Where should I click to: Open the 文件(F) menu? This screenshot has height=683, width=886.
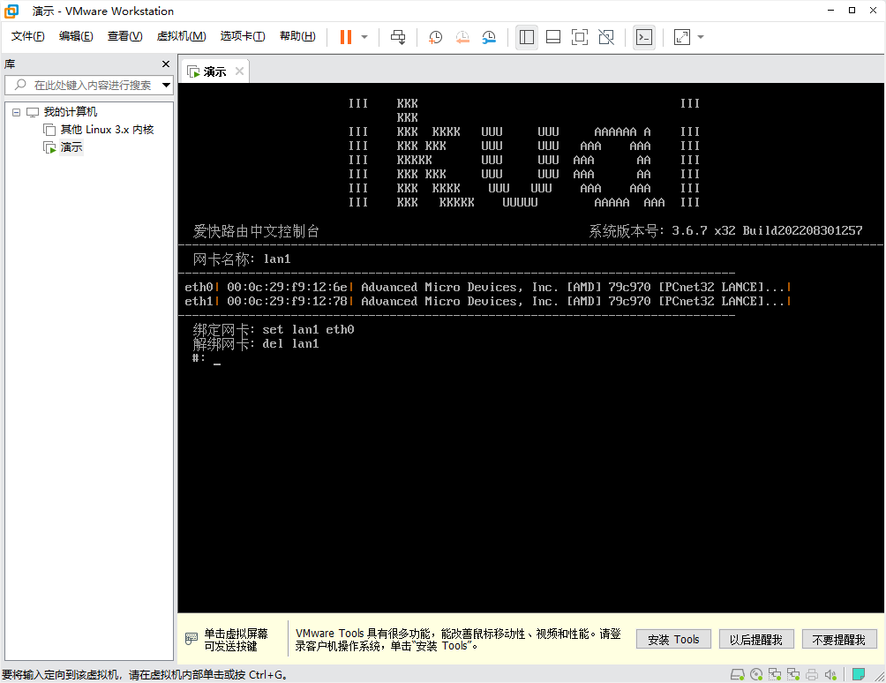tap(27, 36)
